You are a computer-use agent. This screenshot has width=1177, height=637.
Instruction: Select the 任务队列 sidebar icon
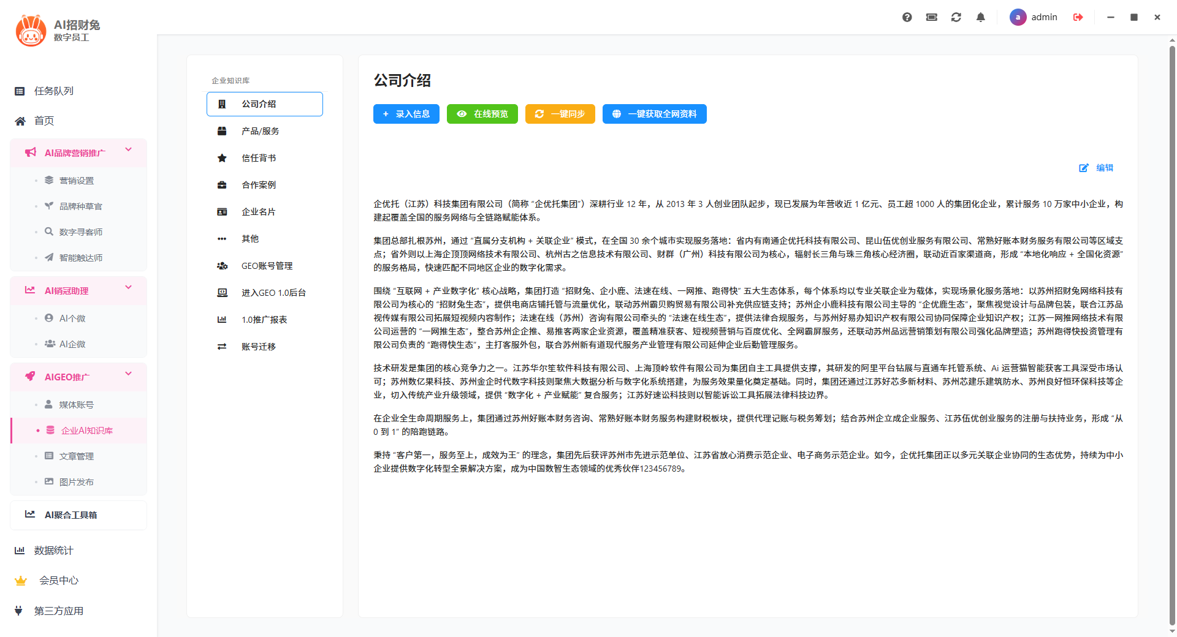(x=19, y=91)
